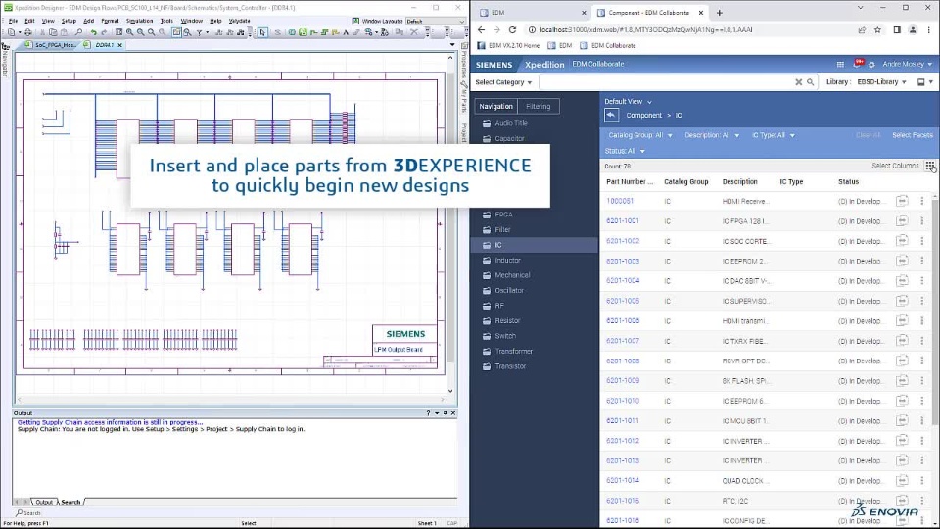Select the Oscillator category in navigation
This screenshot has height=529, width=940.
509,290
